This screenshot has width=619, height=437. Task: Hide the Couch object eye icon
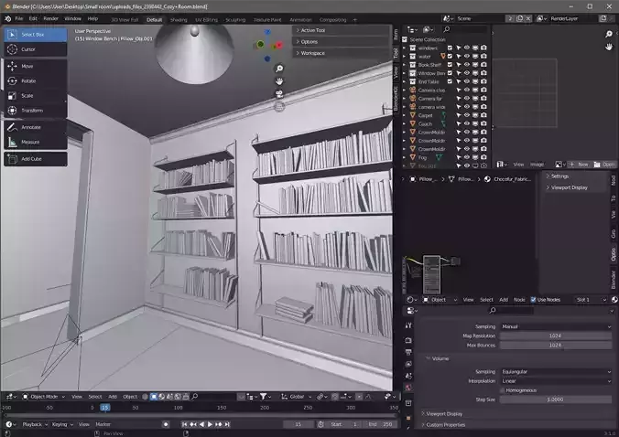(x=467, y=123)
